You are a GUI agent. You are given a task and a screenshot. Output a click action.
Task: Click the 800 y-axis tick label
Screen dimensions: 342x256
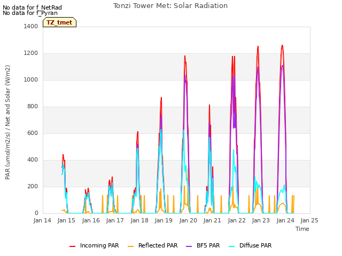click(33, 107)
